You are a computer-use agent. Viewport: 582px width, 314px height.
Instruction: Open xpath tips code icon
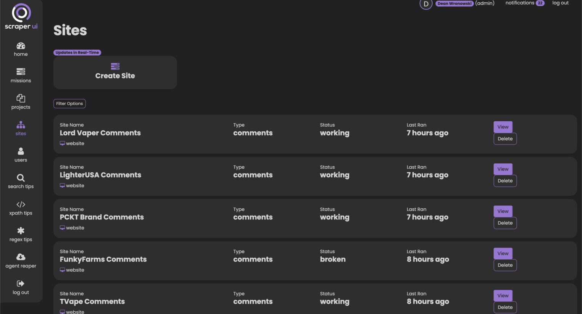click(21, 205)
